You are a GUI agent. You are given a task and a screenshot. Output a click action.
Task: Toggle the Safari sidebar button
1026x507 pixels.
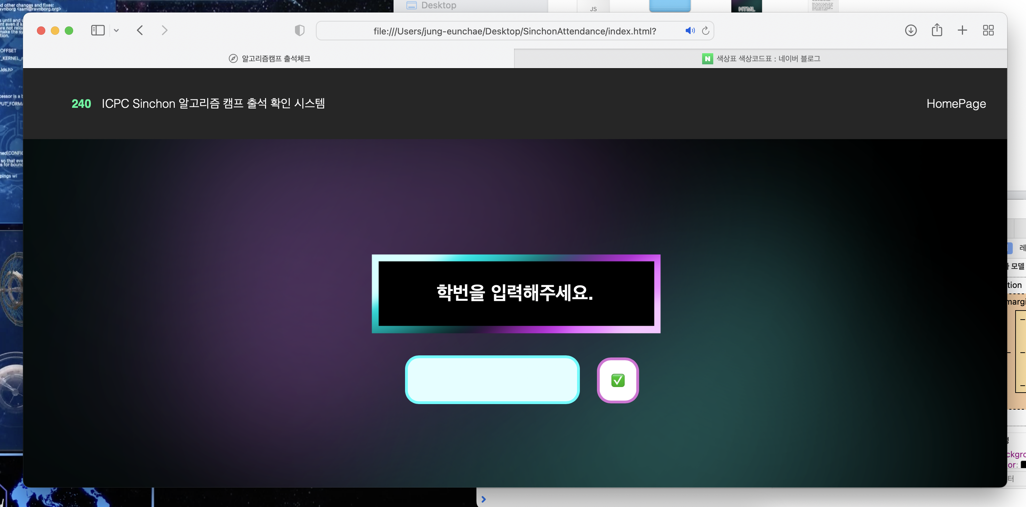(x=98, y=30)
